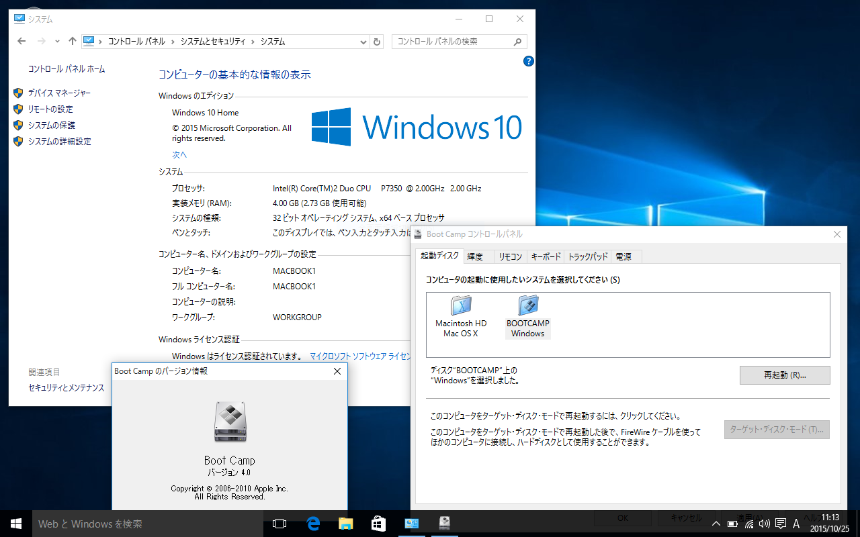Open セキュリティとメンテナンス link
This screenshot has height=537, width=860.
(67, 388)
